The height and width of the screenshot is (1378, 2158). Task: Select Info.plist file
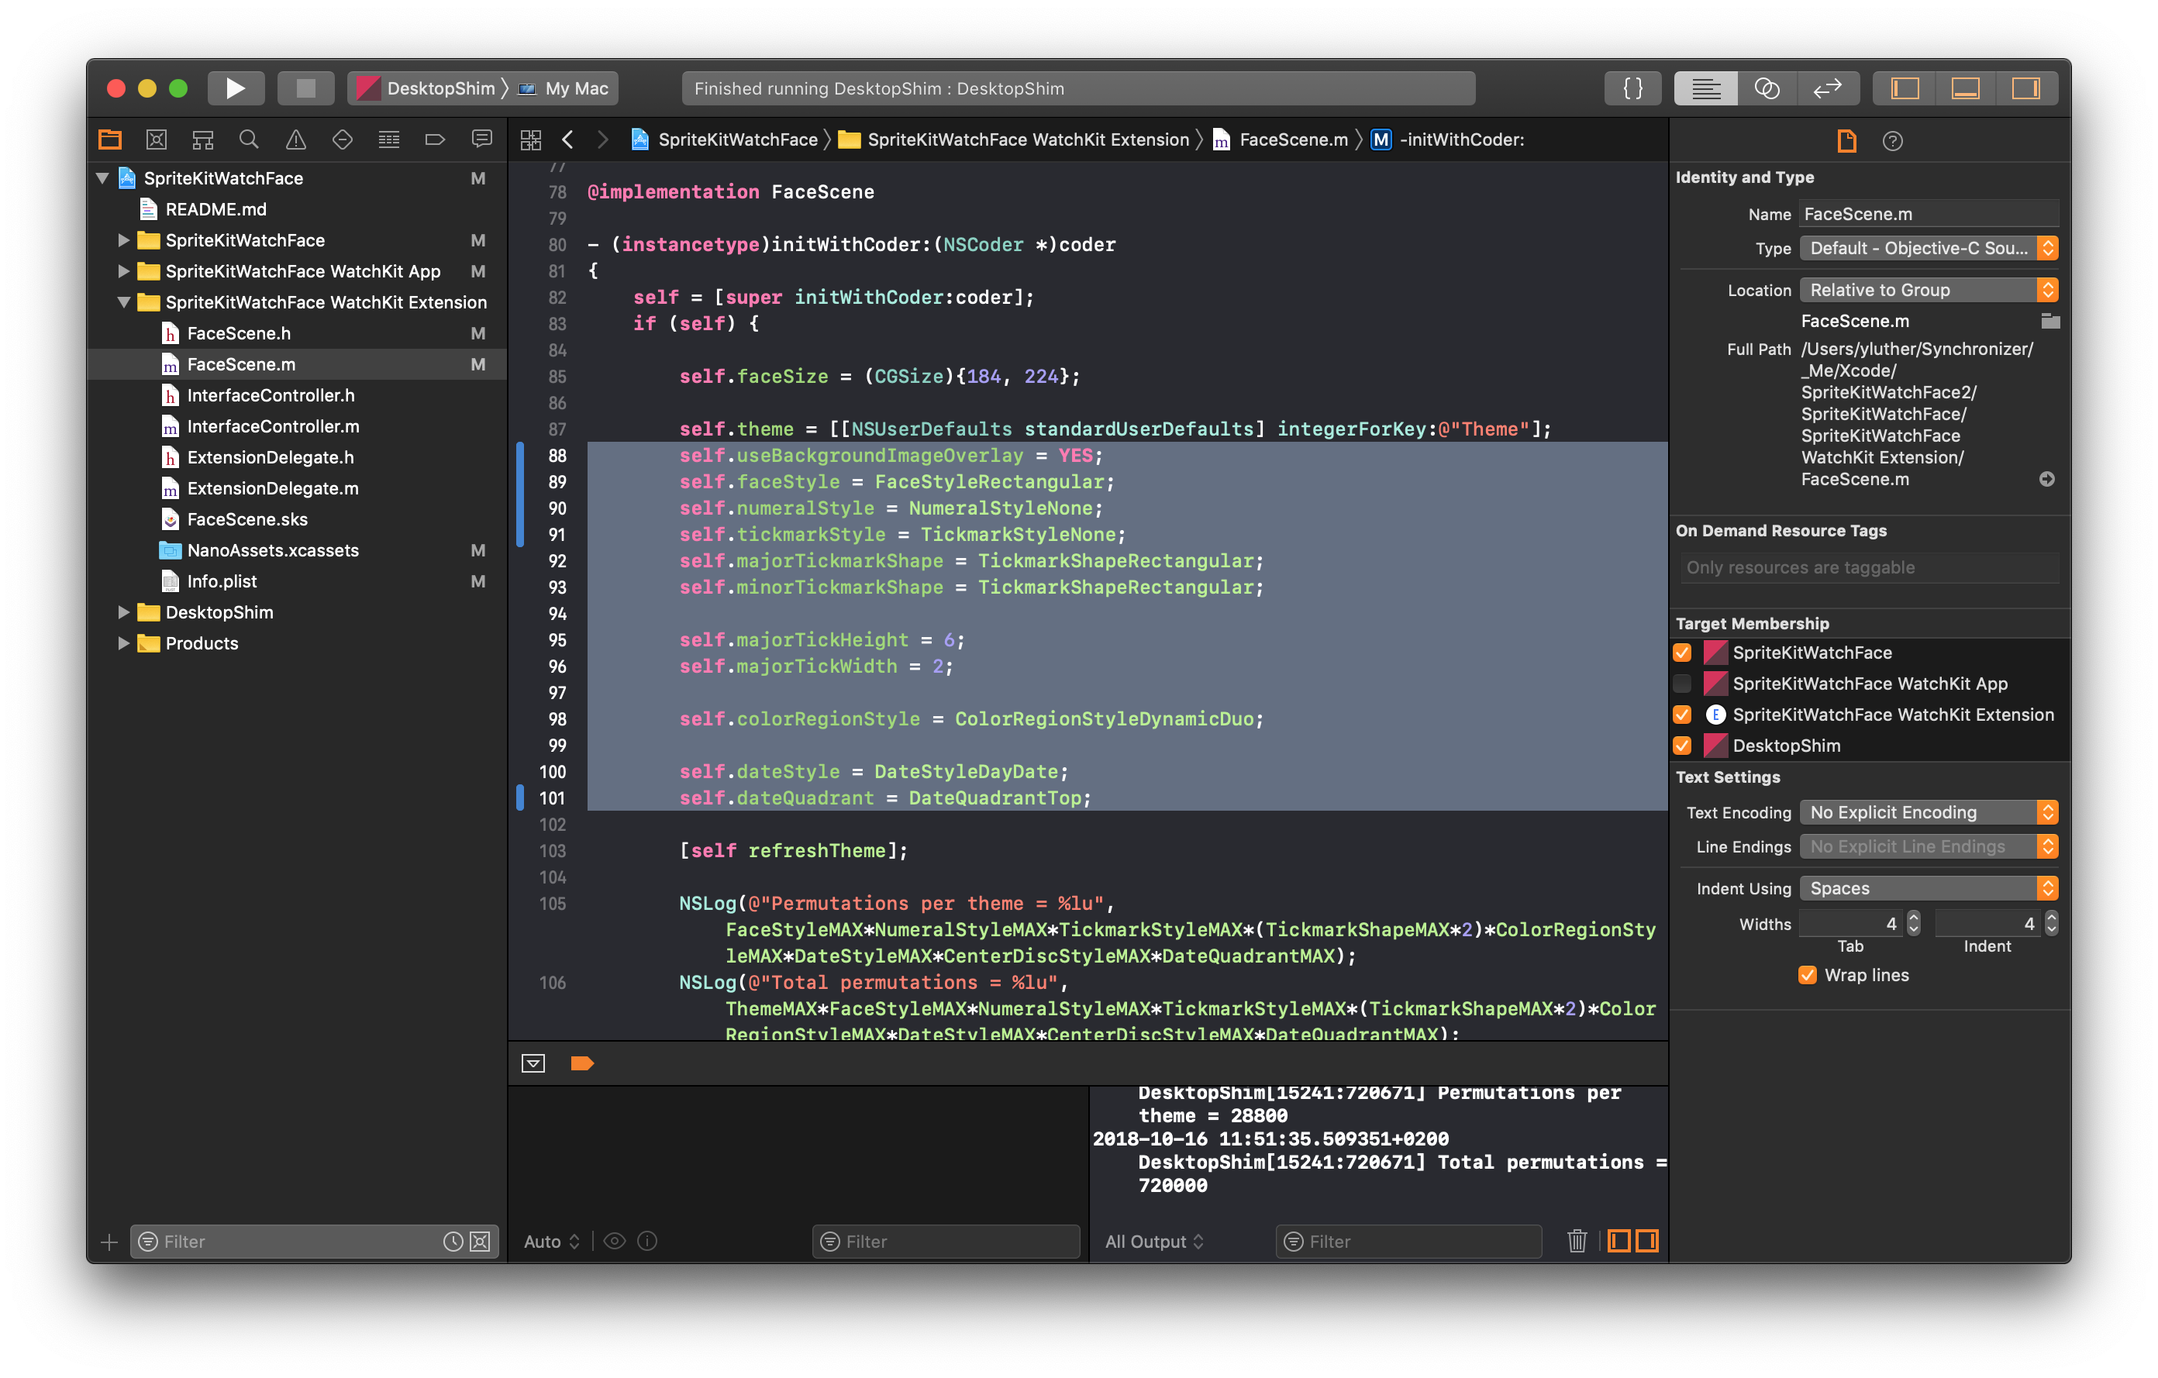click(222, 580)
